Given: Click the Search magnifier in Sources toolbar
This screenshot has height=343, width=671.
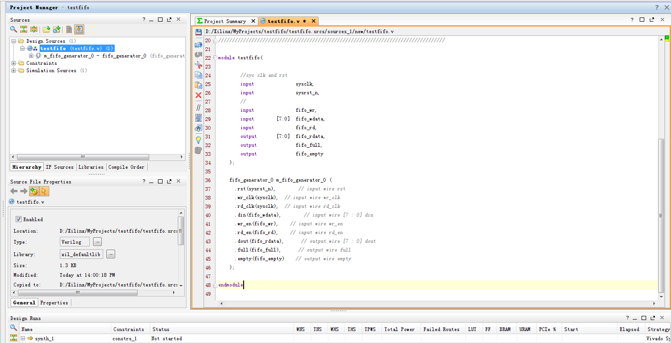Looking at the screenshot, I should click(14, 29).
